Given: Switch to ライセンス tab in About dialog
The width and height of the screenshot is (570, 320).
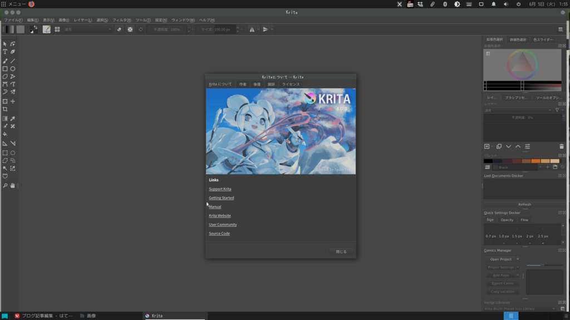Looking at the screenshot, I should click(291, 84).
